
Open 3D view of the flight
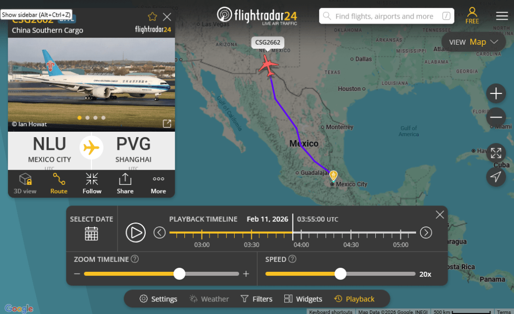click(x=25, y=183)
